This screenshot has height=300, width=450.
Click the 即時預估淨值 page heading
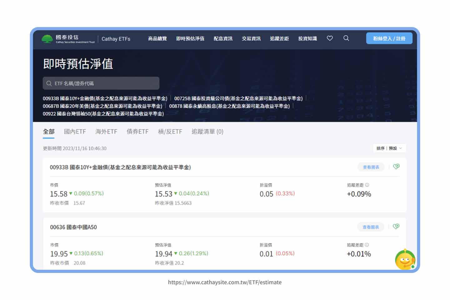[x=78, y=64]
